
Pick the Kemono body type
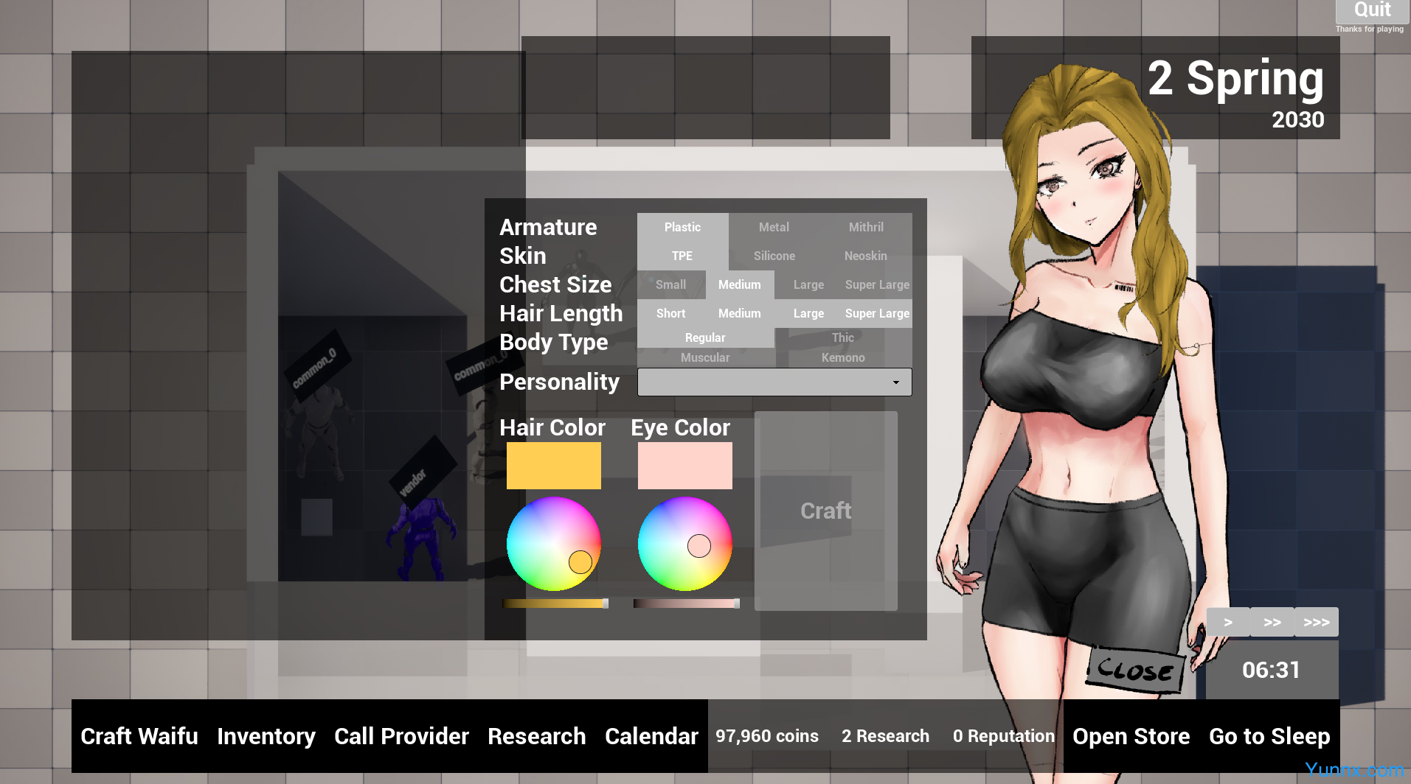coord(842,358)
